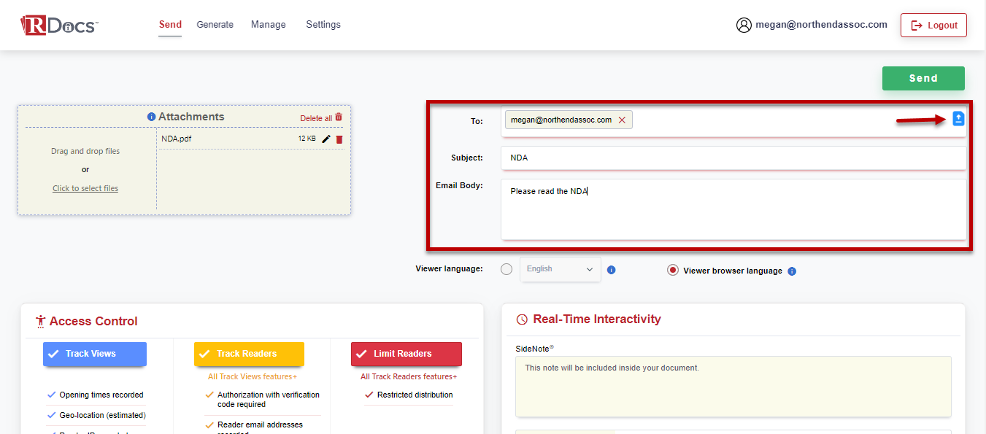
Task: Click the blue recipient list upload icon
Action: tap(958, 117)
